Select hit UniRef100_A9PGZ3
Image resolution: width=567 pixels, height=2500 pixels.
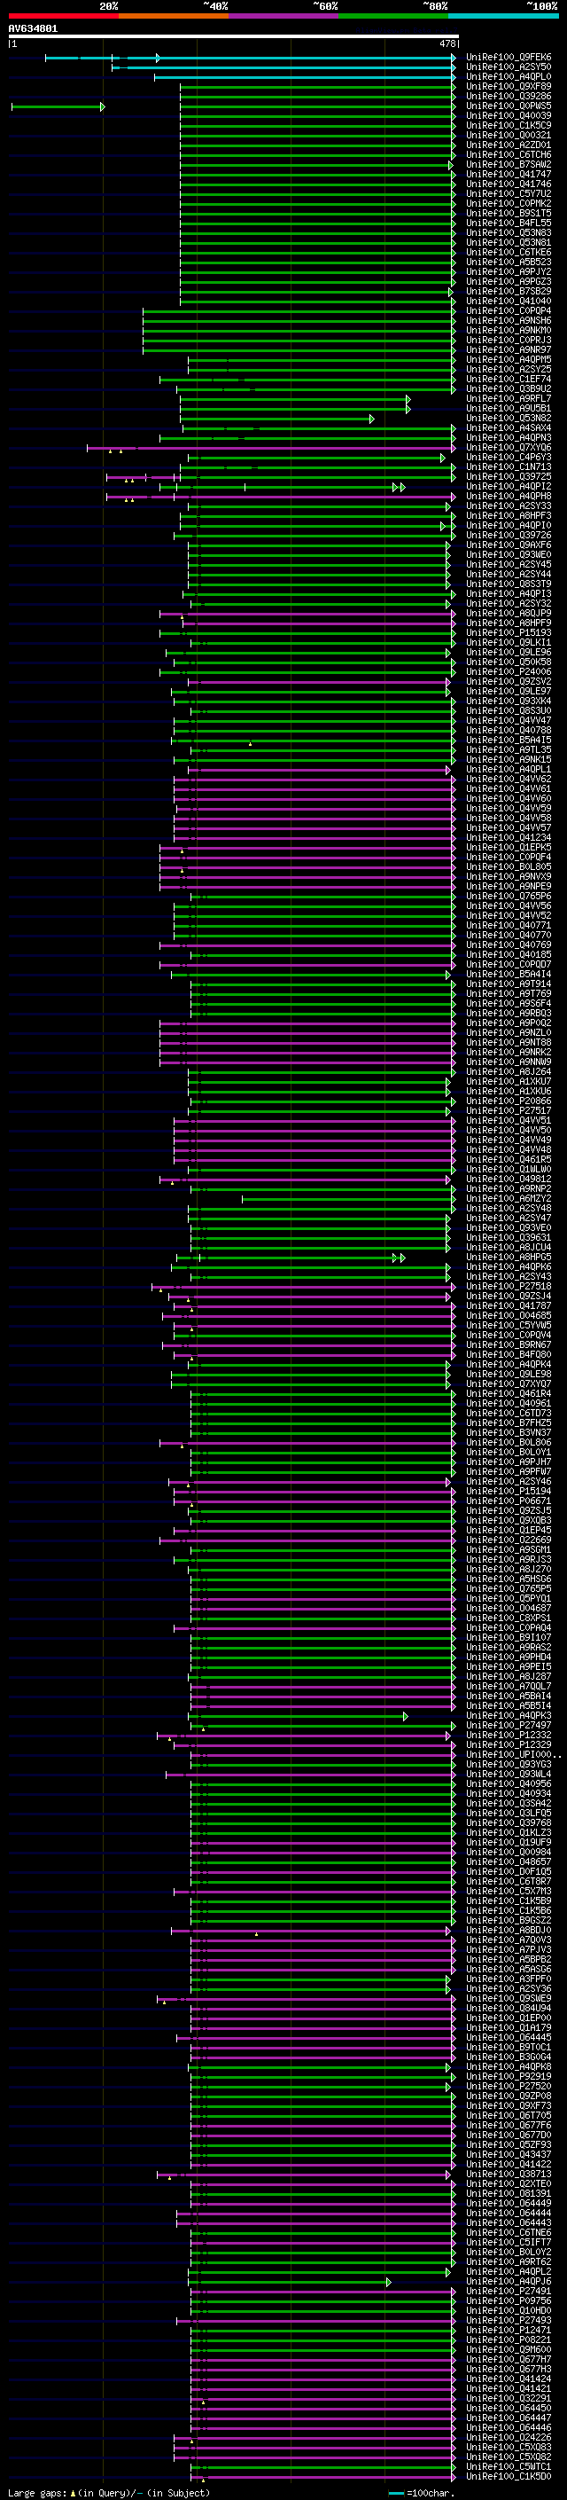point(509,281)
